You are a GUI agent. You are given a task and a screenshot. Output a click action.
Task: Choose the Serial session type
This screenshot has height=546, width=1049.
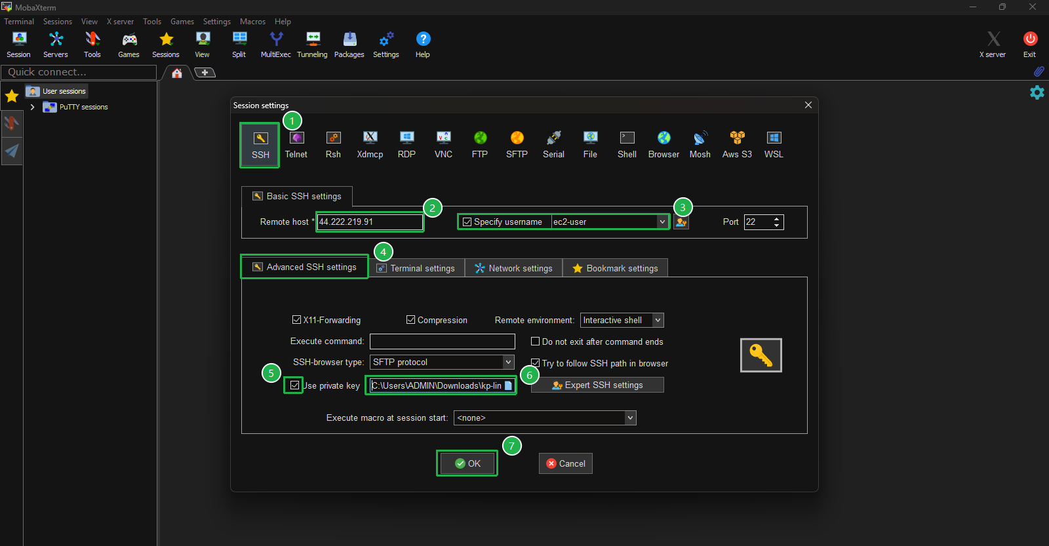(553, 146)
